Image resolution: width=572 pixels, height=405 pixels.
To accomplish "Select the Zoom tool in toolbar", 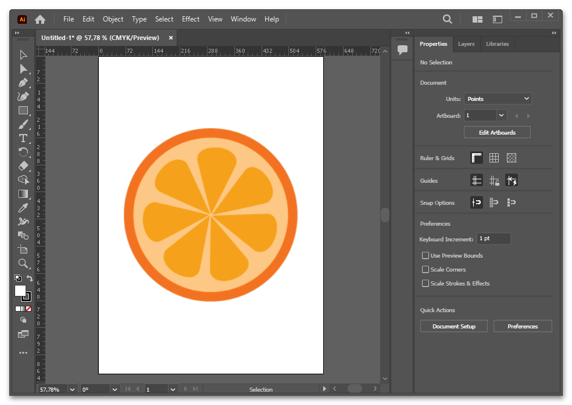I will point(23,263).
